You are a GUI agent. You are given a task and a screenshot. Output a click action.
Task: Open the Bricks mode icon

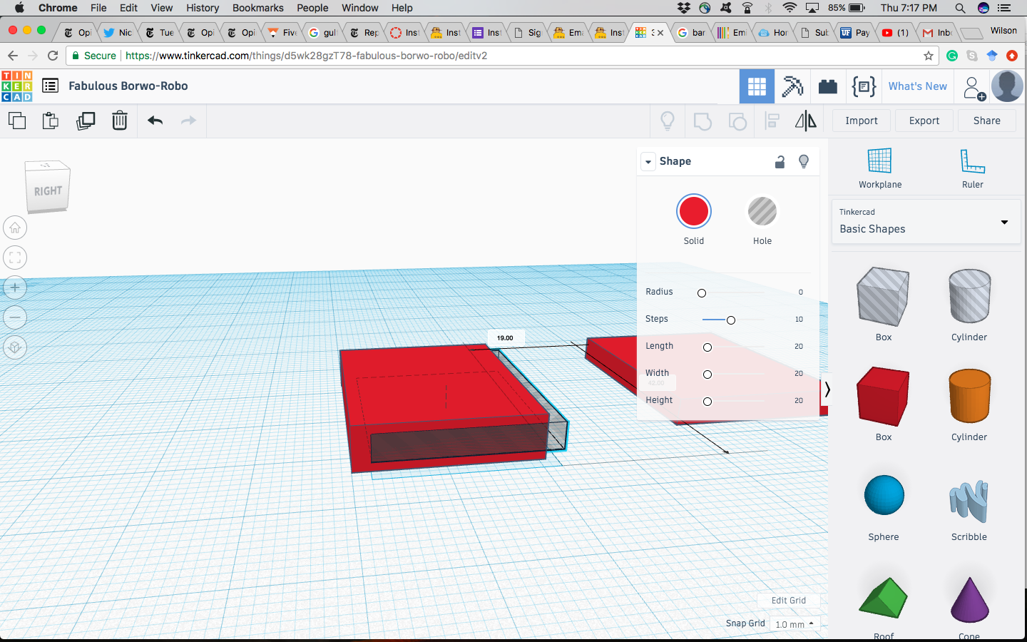tap(828, 86)
